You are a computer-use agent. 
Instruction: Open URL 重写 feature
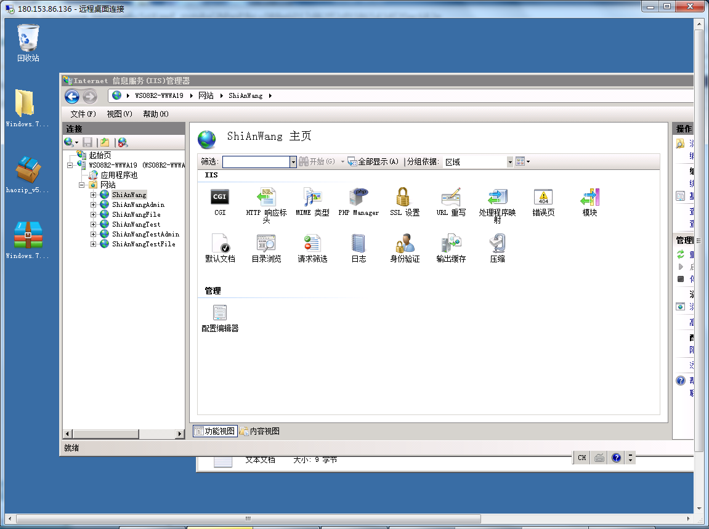pos(451,201)
